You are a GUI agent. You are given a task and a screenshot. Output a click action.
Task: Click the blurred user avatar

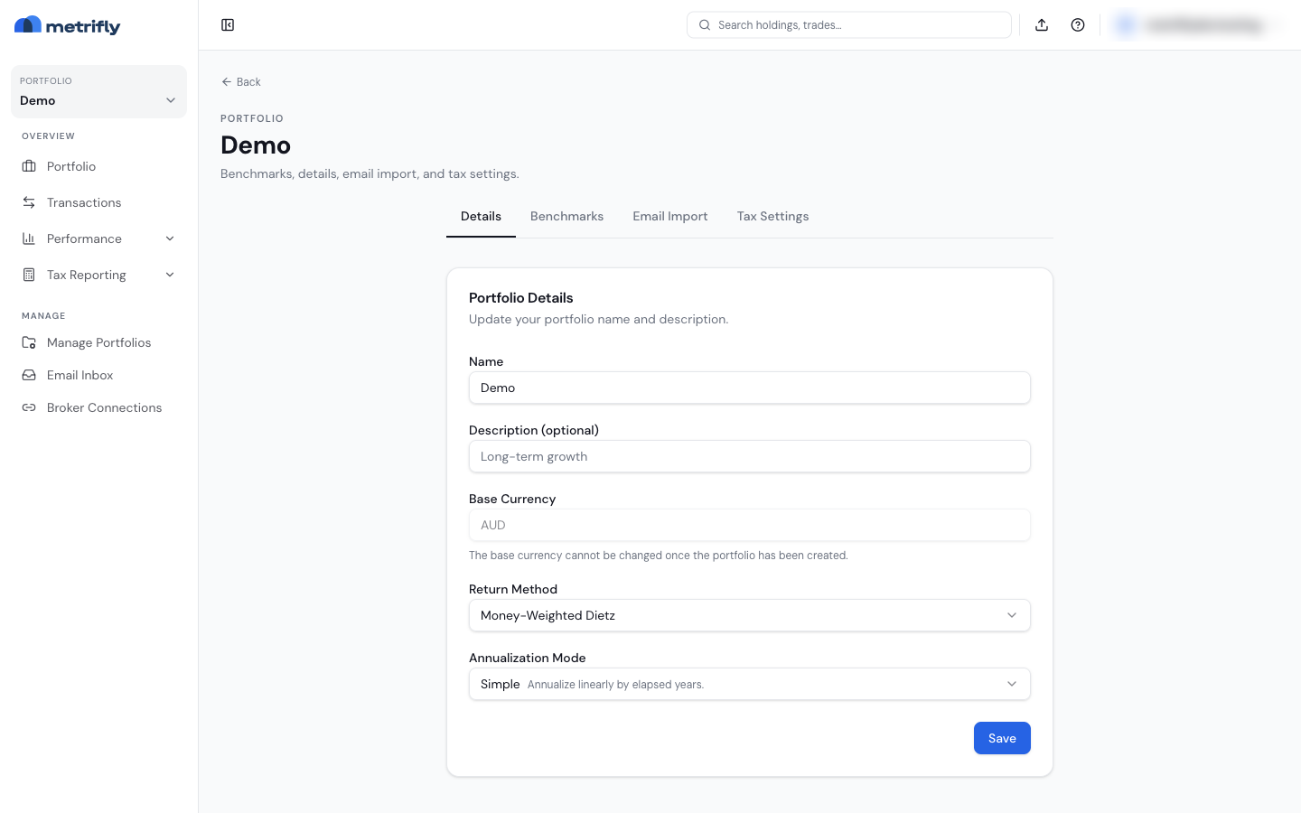coord(1126,25)
